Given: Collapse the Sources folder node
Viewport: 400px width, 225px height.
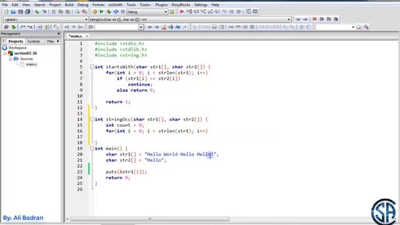Looking at the screenshot, I should pos(11,59).
